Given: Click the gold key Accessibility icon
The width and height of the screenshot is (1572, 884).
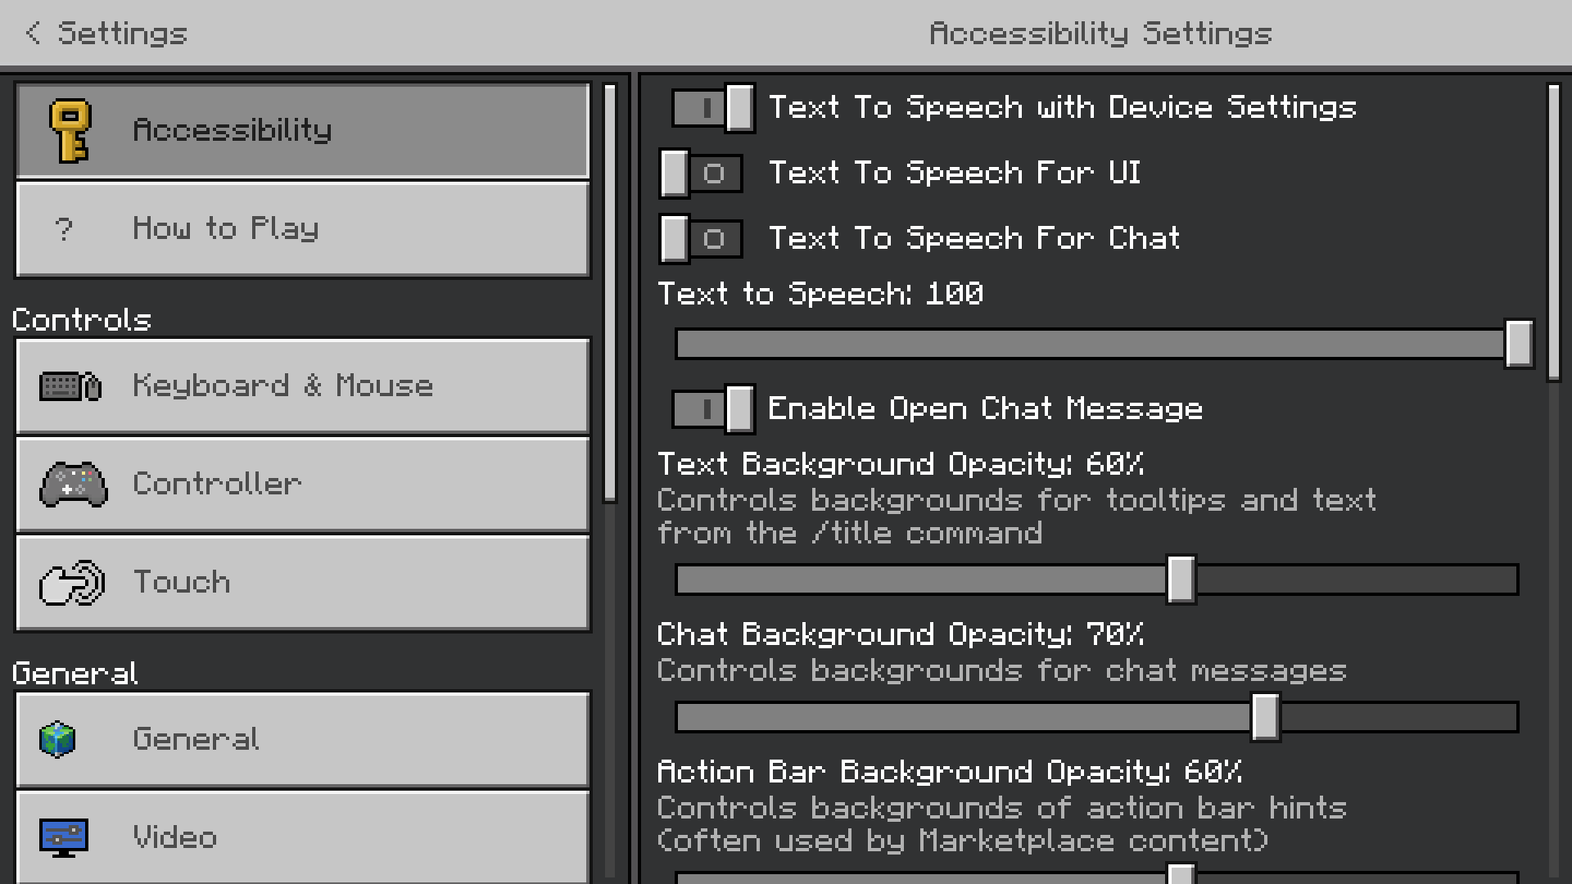Looking at the screenshot, I should coord(70,131).
